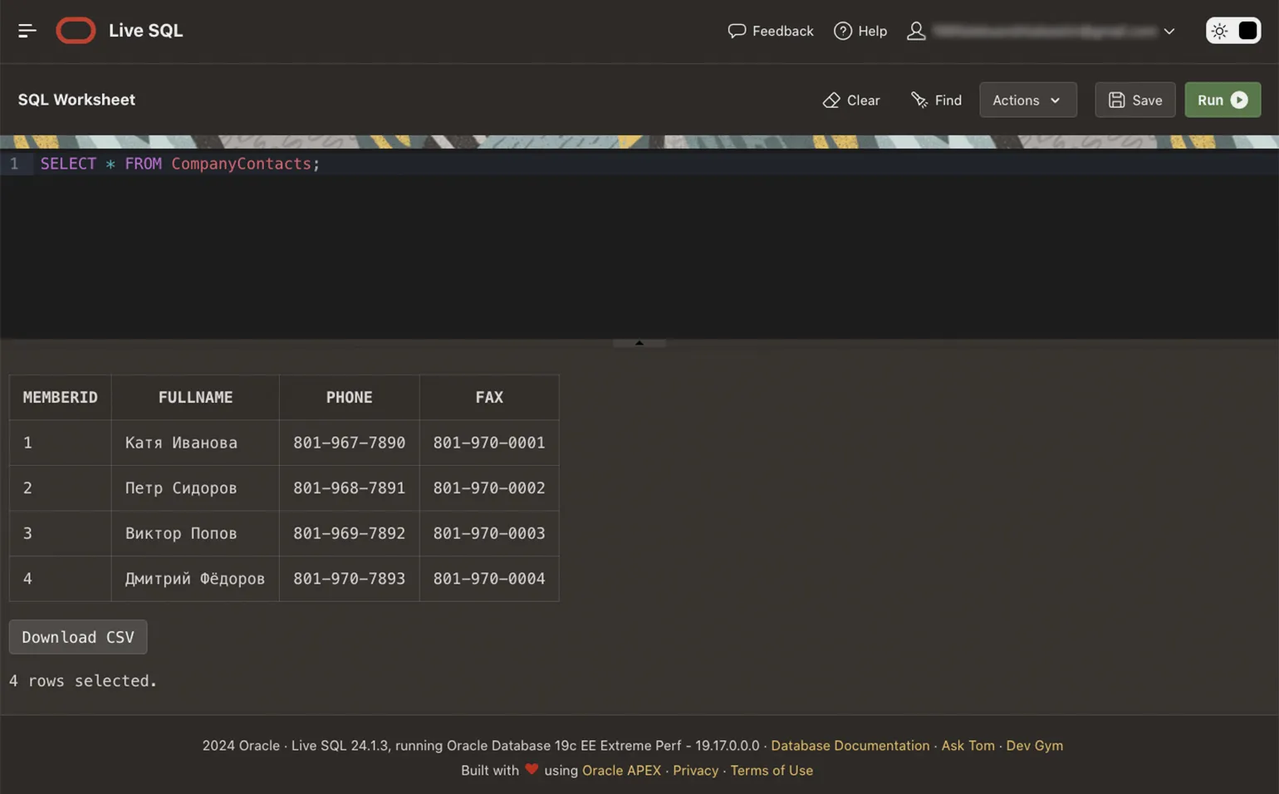The height and width of the screenshot is (794, 1279).
Task: Download results as CSV
Action: coord(78,637)
